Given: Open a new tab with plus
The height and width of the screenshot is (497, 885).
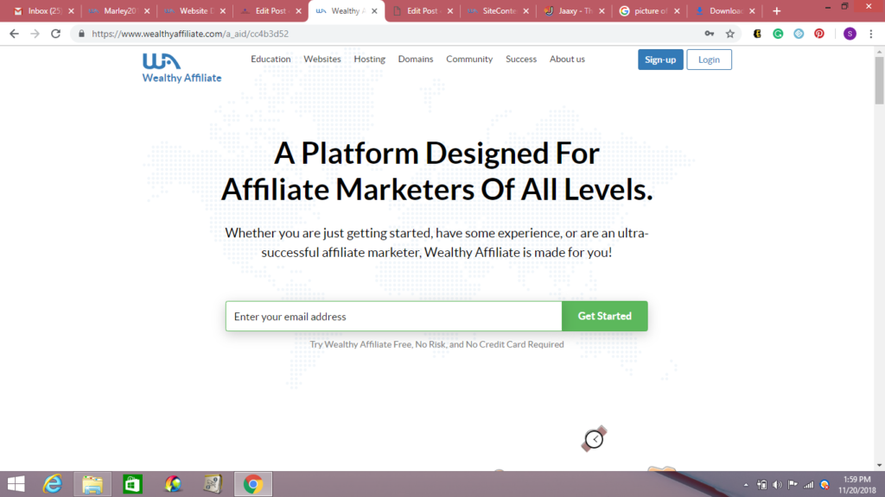Looking at the screenshot, I should pyautogui.click(x=777, y=10).
